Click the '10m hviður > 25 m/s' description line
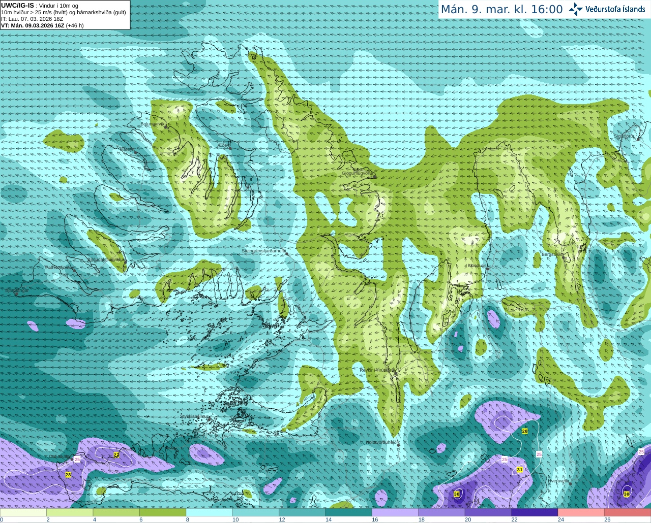Screen dimensions: 651x523 pos(64,12)
